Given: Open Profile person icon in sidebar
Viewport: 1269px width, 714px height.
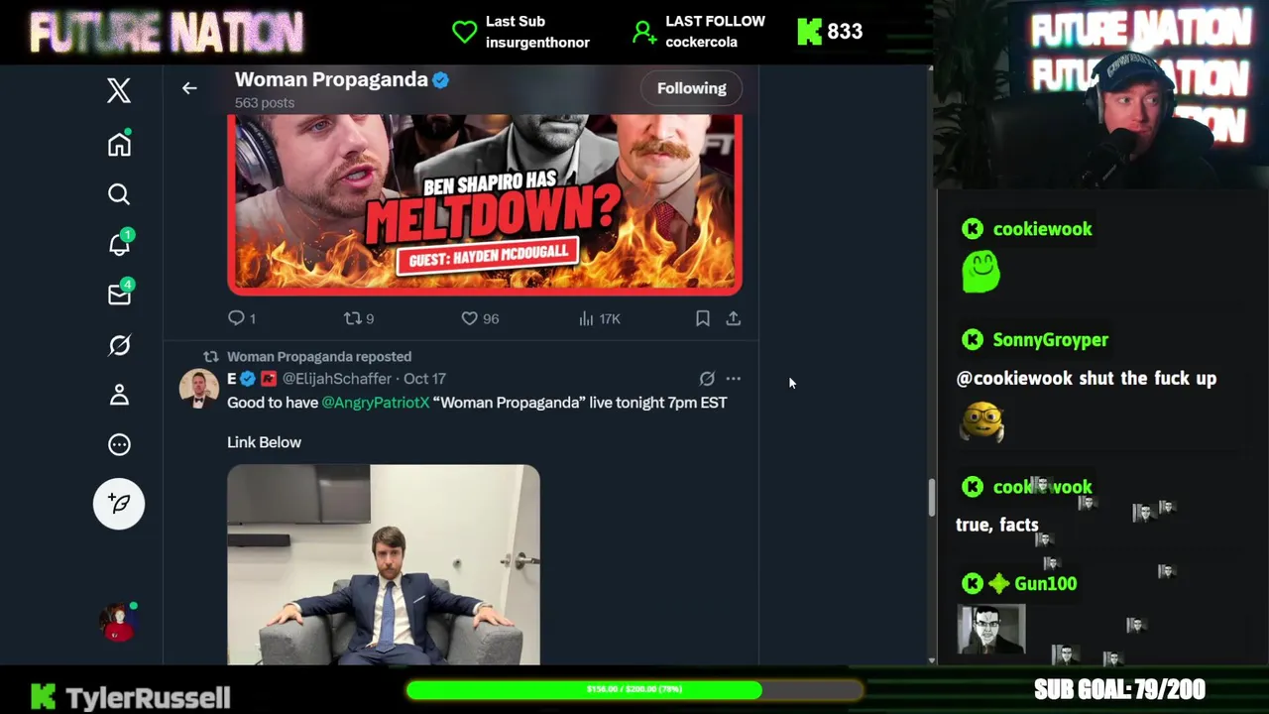Looking at the screenshot, I should (x=119, y=395).
